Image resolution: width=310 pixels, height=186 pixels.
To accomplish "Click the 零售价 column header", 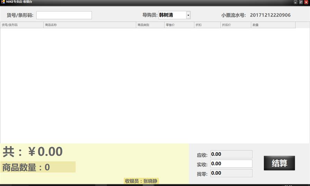I will [x=179, y=25].
